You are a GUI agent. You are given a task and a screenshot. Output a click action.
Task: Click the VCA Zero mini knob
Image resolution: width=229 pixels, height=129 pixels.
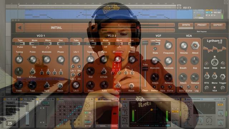(x=181, y=87)
